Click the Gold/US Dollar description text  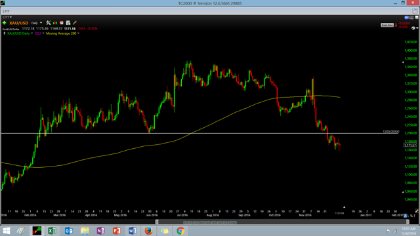(x=10, y=29)
